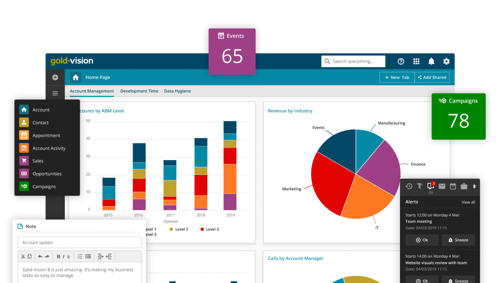Snooze the Team meeting alert
This screenshot has width=498, height=283.
pos(458,240)
